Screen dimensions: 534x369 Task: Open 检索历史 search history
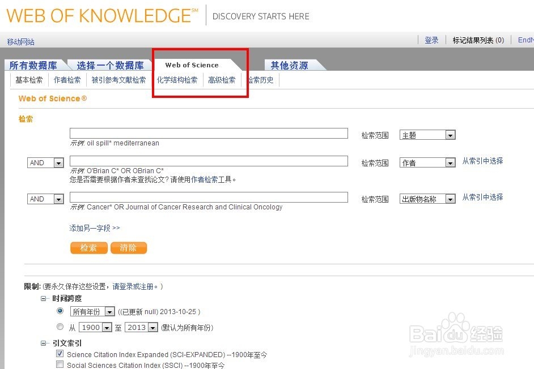coord(261,80)
